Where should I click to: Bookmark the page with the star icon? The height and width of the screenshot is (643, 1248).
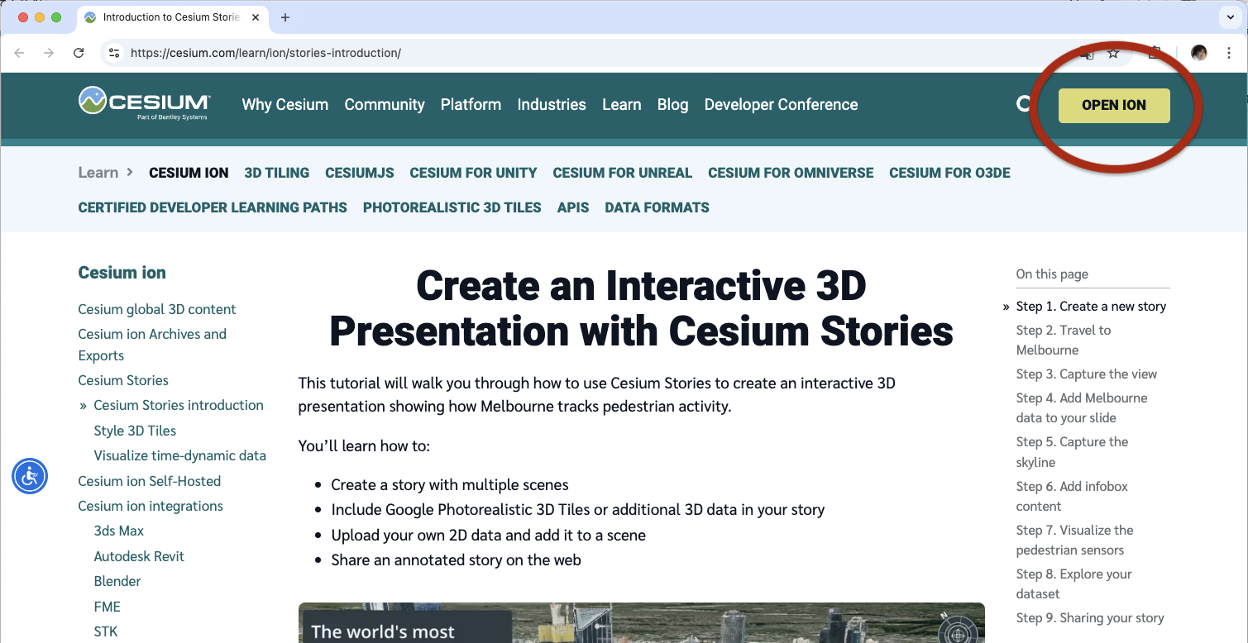pyautogui.click(x=1112, y=52)
